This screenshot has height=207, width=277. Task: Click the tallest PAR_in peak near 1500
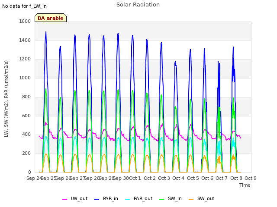pyautogui.click(x=46, y=32)
